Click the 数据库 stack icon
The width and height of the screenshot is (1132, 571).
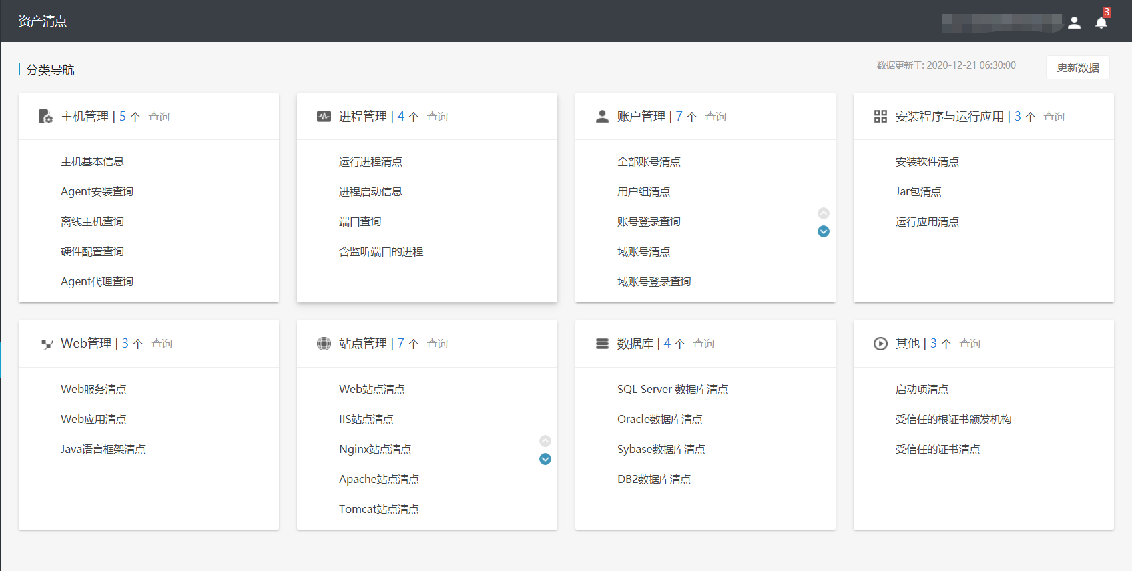(602, 344)
